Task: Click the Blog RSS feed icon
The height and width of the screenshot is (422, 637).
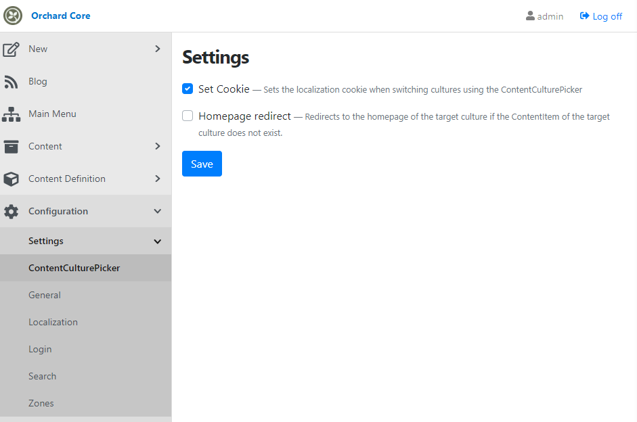Action: (x=11, y=82)
